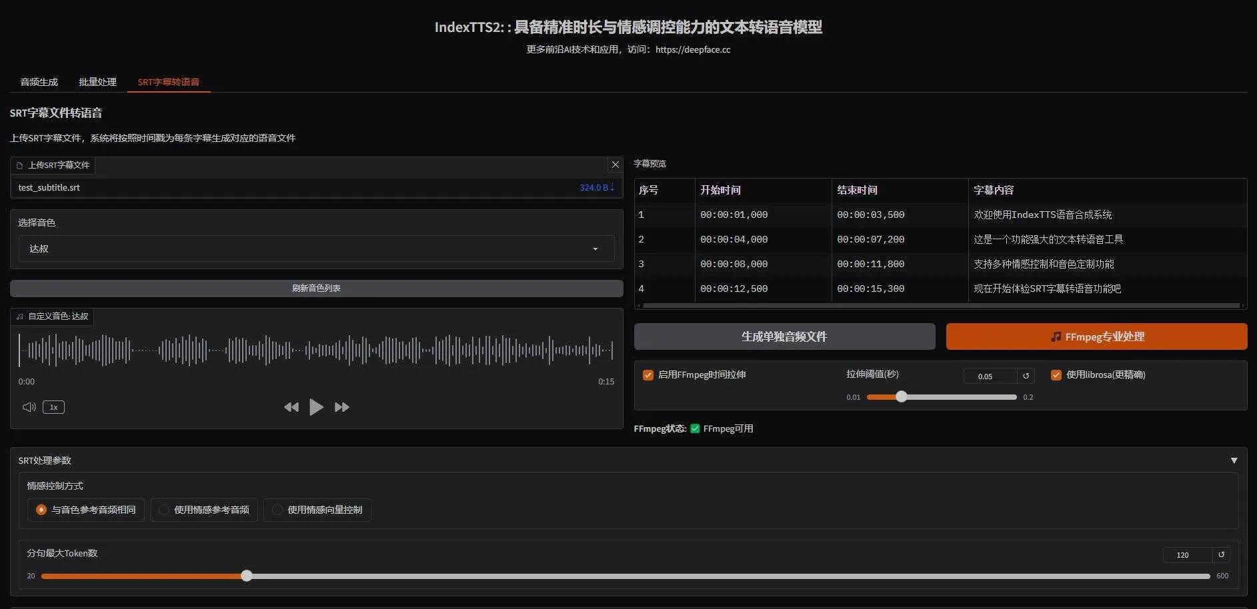Start the FFmpeg专业处理 button
Viewport: 1257px width, 609px height.
1096,336
